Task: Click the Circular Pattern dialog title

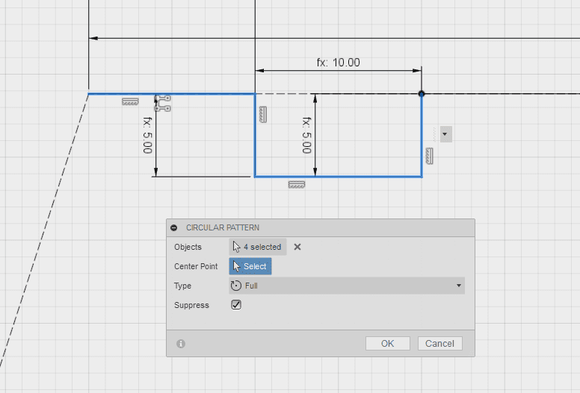Action: pyautogui.click(x=223, y=227)
